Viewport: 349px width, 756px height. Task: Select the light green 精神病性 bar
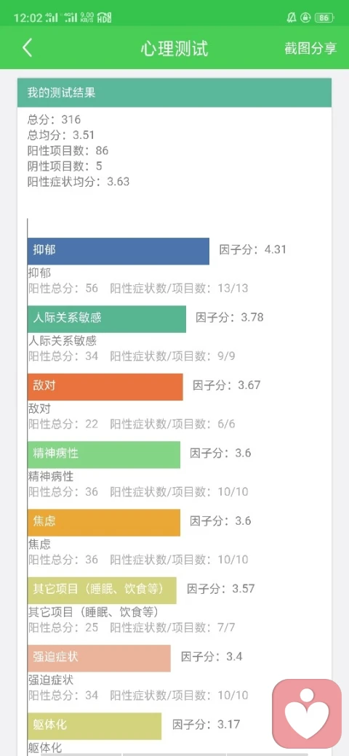pyautogui.click(x=104, y=454)
